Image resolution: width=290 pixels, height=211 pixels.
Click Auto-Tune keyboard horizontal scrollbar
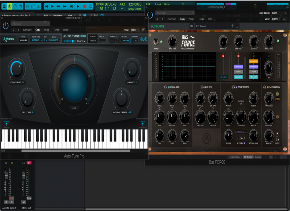tap(76, 151)
